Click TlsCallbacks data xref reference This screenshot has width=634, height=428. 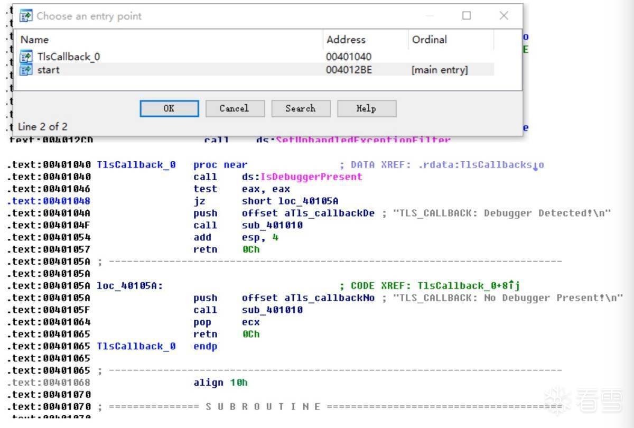482,165
